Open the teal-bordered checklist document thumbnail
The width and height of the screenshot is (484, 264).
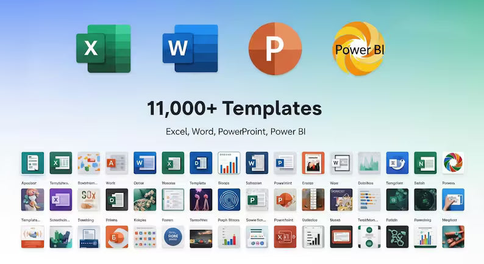[x=173, y=200]
